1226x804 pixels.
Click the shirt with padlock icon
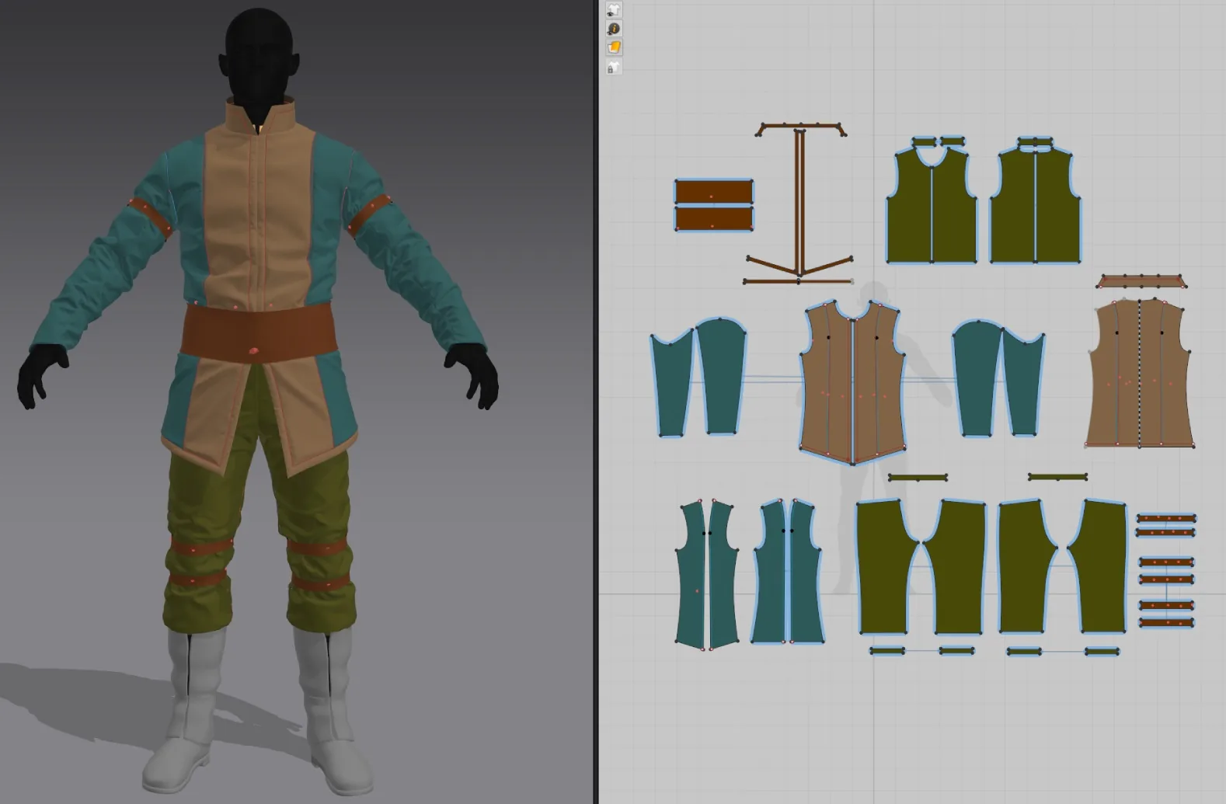(x=614, y=68)
